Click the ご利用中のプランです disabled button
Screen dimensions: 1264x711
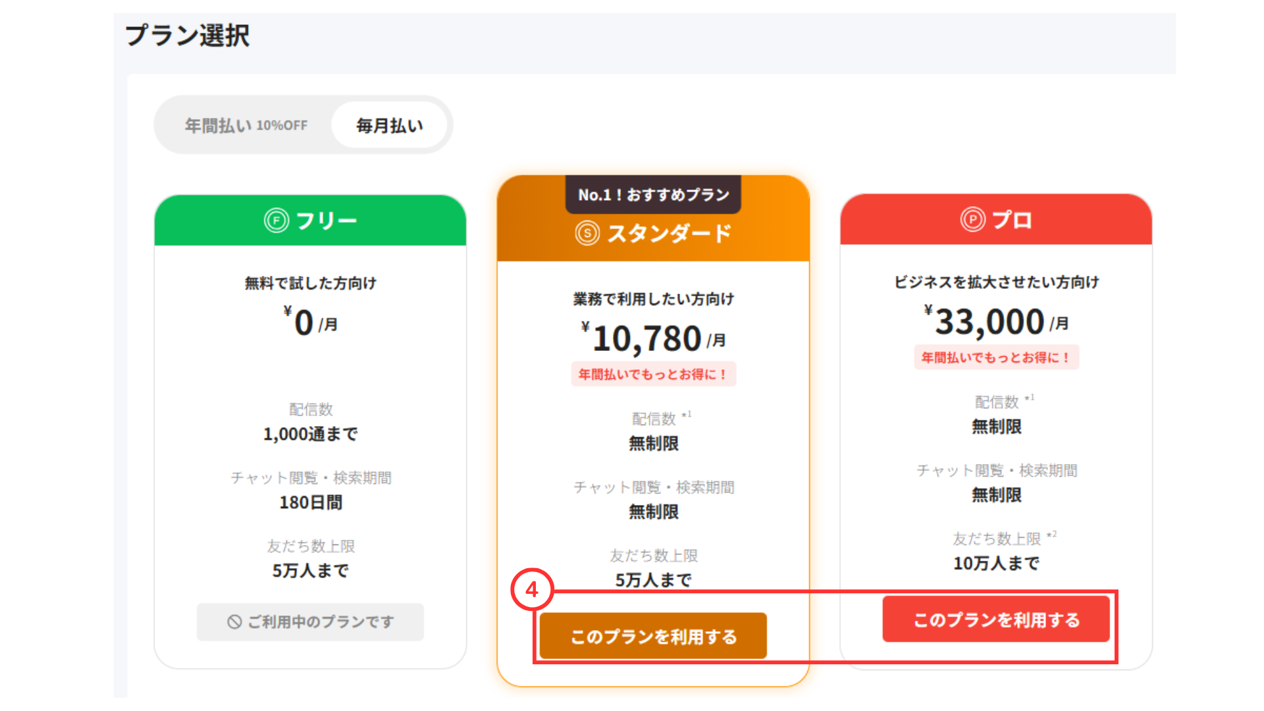point(310,621)
